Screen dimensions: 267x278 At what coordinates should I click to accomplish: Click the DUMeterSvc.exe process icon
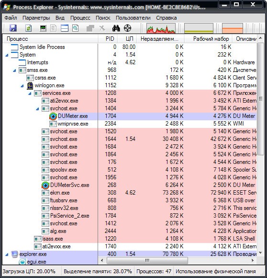tap(45, 185)
